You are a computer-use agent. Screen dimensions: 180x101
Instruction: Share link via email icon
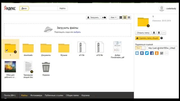tap(137, 53)
